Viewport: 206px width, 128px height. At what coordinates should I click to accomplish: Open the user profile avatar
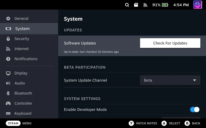tap(198, 5)
